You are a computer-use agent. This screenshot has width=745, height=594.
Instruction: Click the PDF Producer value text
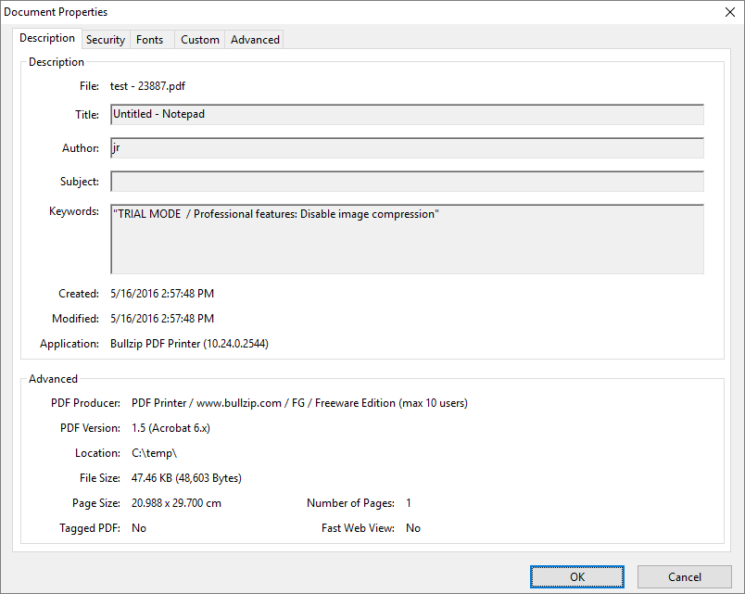click(300, 403)
